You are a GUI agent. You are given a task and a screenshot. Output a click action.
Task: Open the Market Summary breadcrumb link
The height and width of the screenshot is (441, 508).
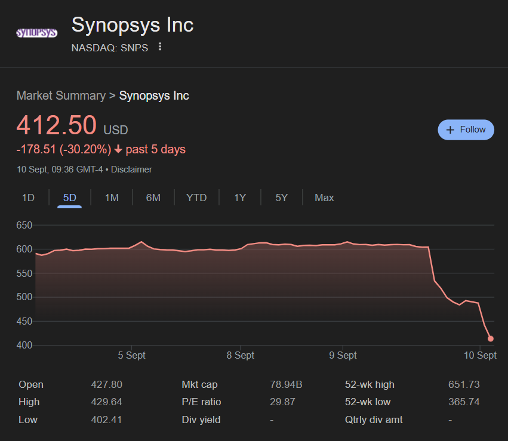pyautogui.click(x=61, y=95)
